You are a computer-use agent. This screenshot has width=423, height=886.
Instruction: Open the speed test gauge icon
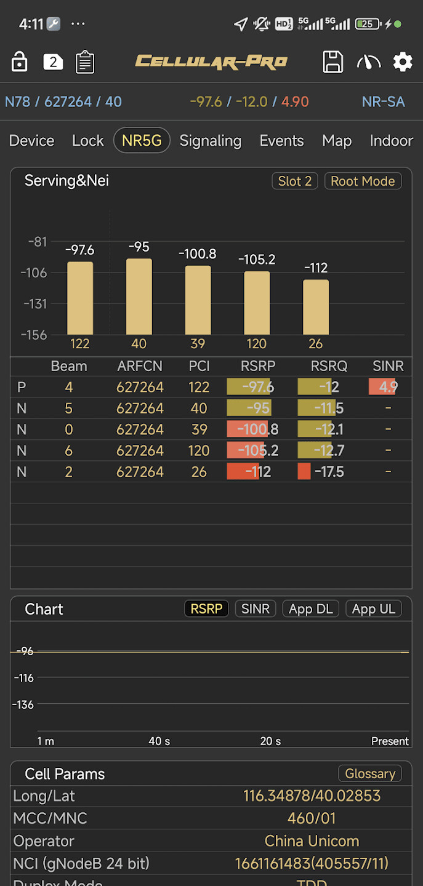(x=368, y=62)
